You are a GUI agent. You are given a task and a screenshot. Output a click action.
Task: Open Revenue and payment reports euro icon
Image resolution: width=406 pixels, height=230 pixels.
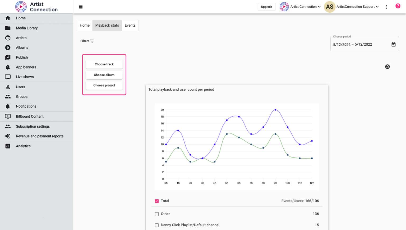point(8,136)
